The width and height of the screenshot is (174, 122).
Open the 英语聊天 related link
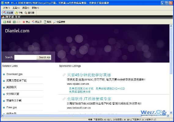[11, 87]
